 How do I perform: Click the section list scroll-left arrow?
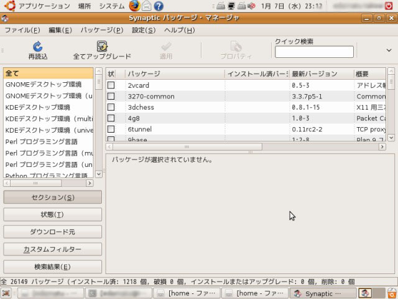[7, 183]
